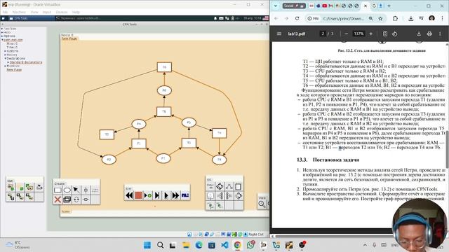Select the first tool in Net palette
449x252 pixels.
pos(11,188)
